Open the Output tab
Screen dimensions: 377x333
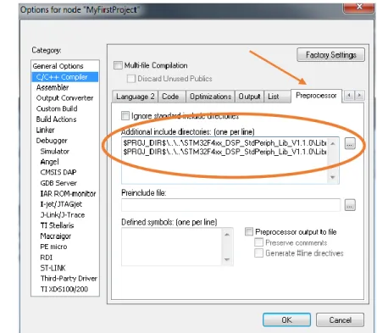[x=249, y=97]
